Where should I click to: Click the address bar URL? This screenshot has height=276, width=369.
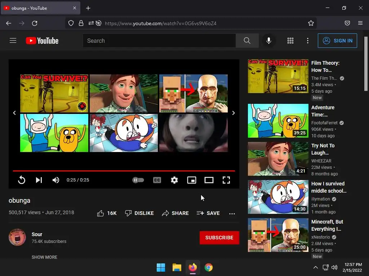[x=160, y=23]
